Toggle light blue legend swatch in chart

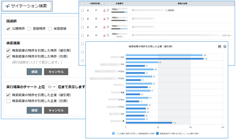coord(113,133)
